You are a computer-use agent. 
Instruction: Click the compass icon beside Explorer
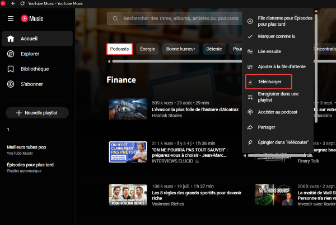(x=11, y=54)
